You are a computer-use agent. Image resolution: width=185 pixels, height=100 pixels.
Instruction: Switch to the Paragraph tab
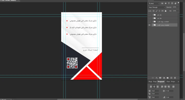[161, 82]
